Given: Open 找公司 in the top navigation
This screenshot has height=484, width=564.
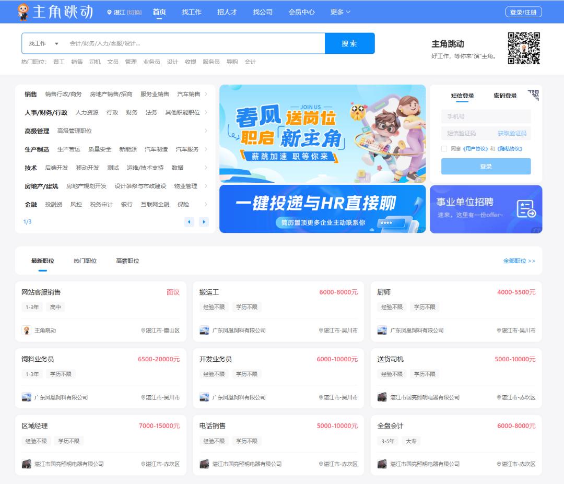Looking at the screenshot, I should pyautogui.click(x=263, y=12).
